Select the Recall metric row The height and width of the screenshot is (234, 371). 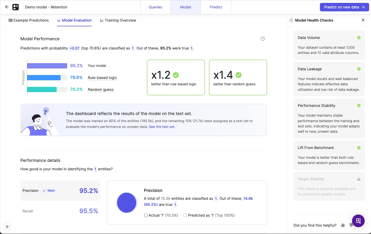pos(60,211)
